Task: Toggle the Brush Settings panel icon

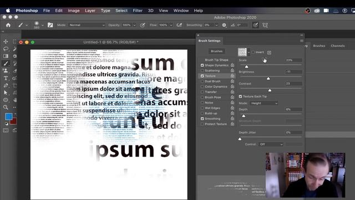Action: pyautogui.click(x=50, y=25)
